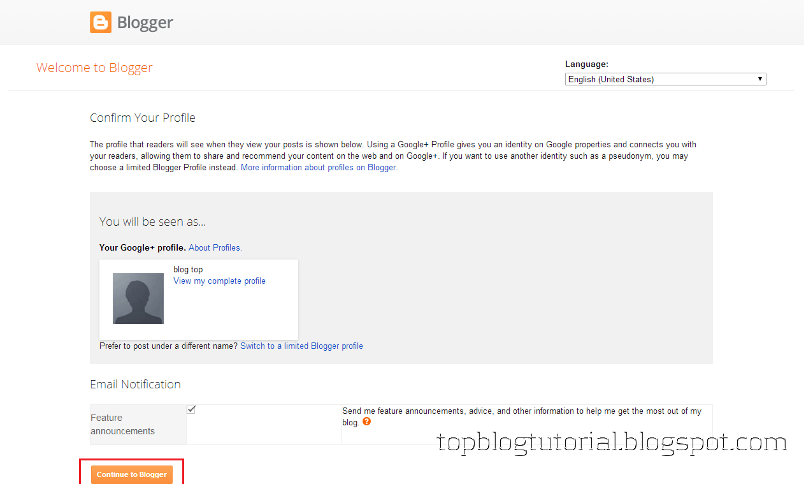Click 'You will be seen as...' text

click(x=152, y=222)
